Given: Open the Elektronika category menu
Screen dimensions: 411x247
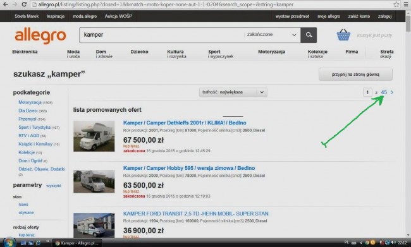Looking at the screenshot, I should point(25,52).
